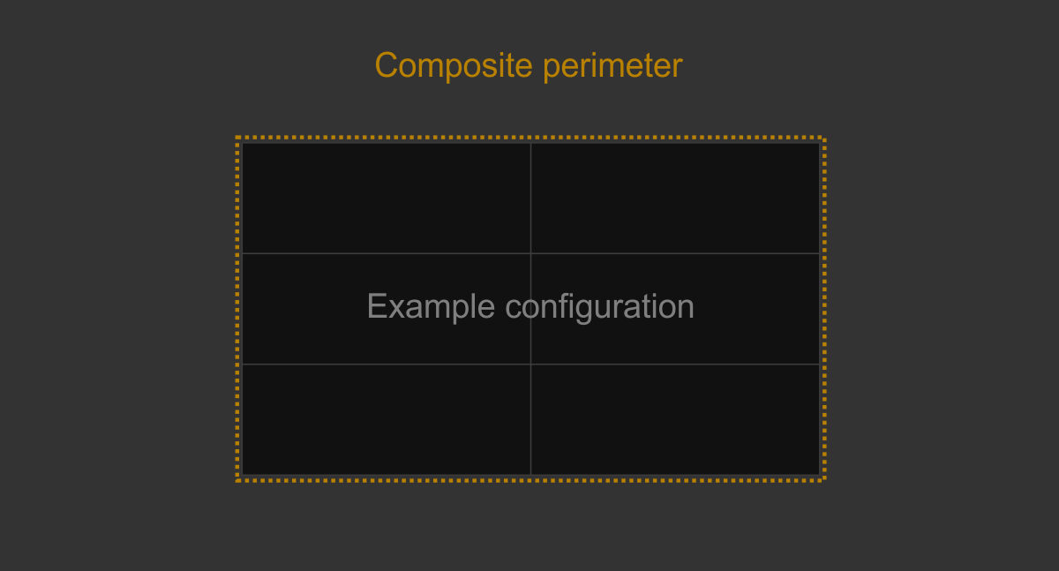Click the lower grid line intersection
The width and height of the screenshot is (1059, 571).
tap(530, 364)
